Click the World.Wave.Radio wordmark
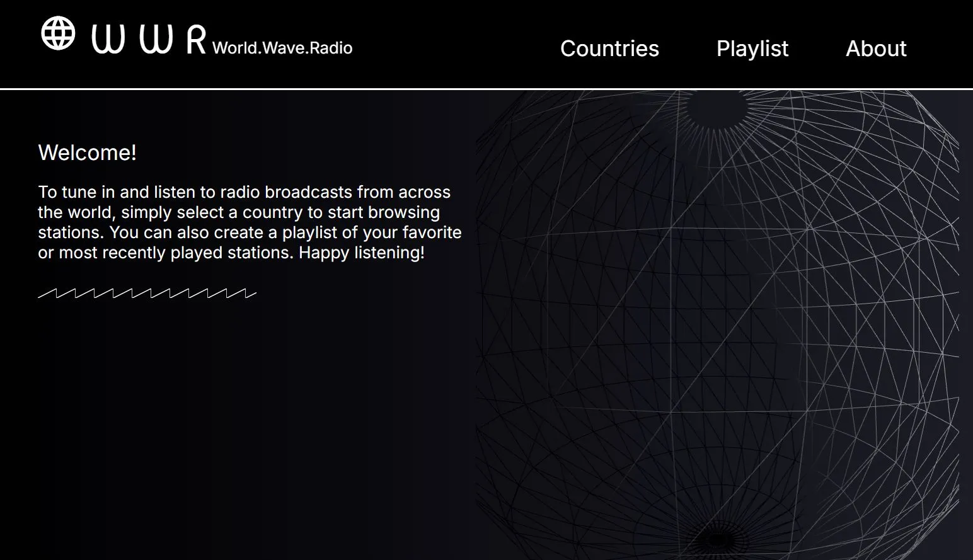The height and width of the screenshot is (560, 973). point(282,47)
